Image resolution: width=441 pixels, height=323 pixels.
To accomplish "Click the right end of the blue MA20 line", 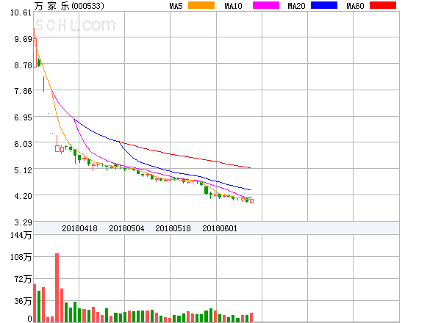I will tap(250, 190).
